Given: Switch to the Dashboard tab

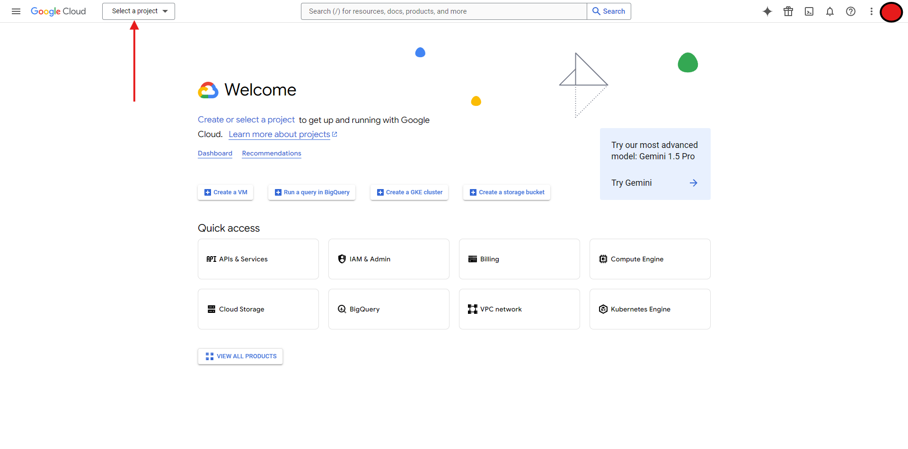Looking at the screenshot, I should click(x=215, y=153).
